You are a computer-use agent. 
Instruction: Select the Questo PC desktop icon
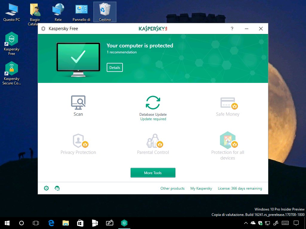click(12, 12)
